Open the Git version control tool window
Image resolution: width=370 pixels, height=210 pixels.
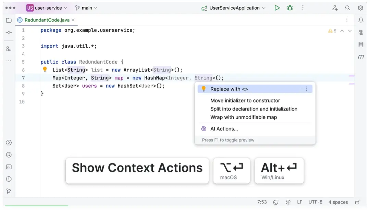tap(9, 191)
